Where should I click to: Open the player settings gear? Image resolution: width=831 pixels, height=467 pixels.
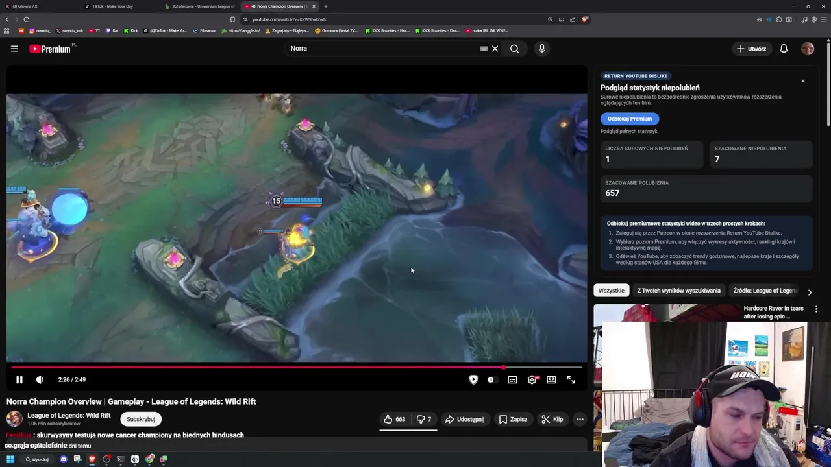tap(532, 380)
